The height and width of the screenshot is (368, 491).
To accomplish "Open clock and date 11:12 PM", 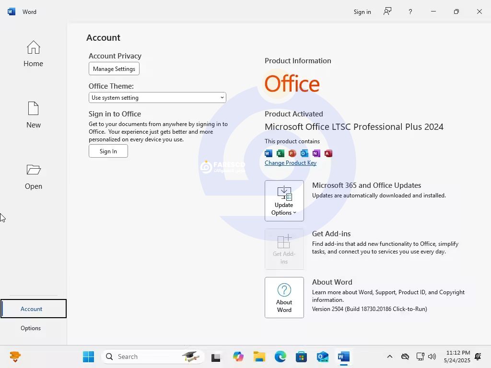I will point(457,356).
